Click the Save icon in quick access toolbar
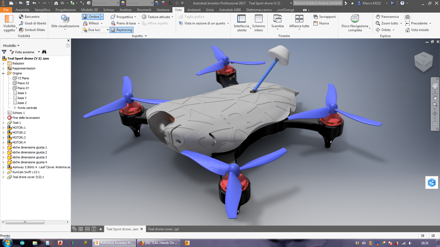 (x=28, y=3)
